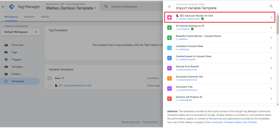The width and height of the screenshot is (279, 128).
Task: Click the orange D icon for Document Character Set
Action: (x=169, y=78)
